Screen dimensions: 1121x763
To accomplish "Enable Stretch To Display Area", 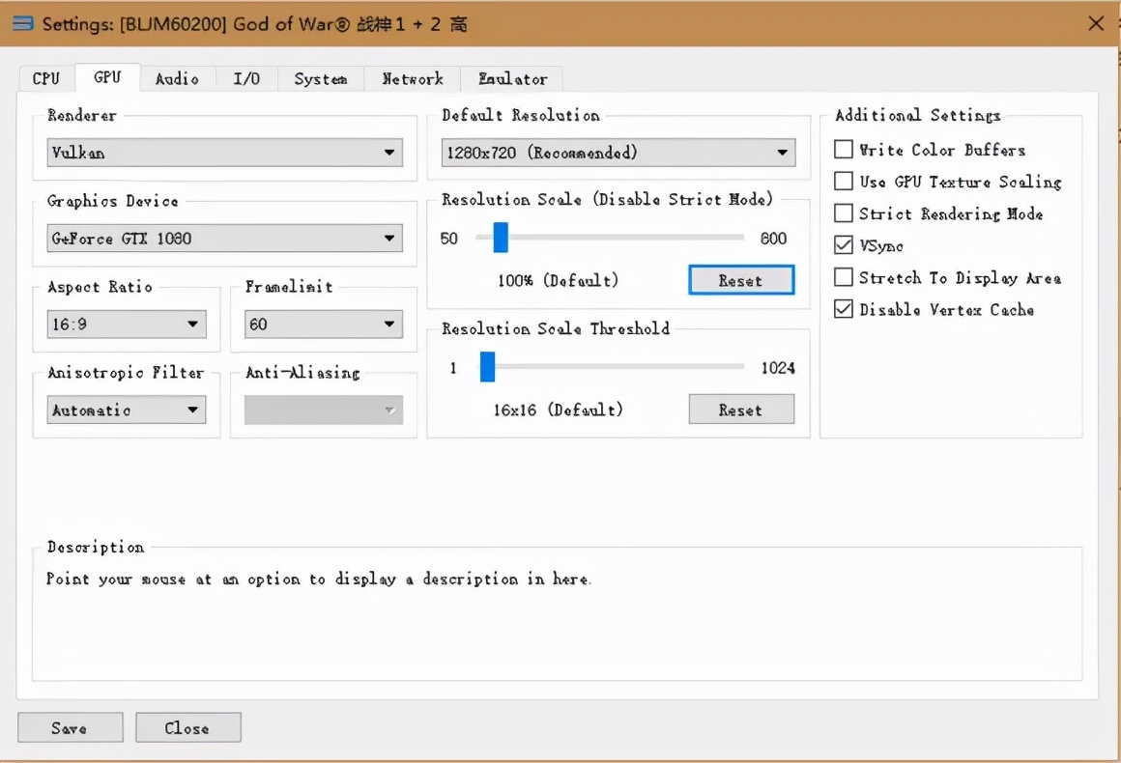I will coord(844,278).
